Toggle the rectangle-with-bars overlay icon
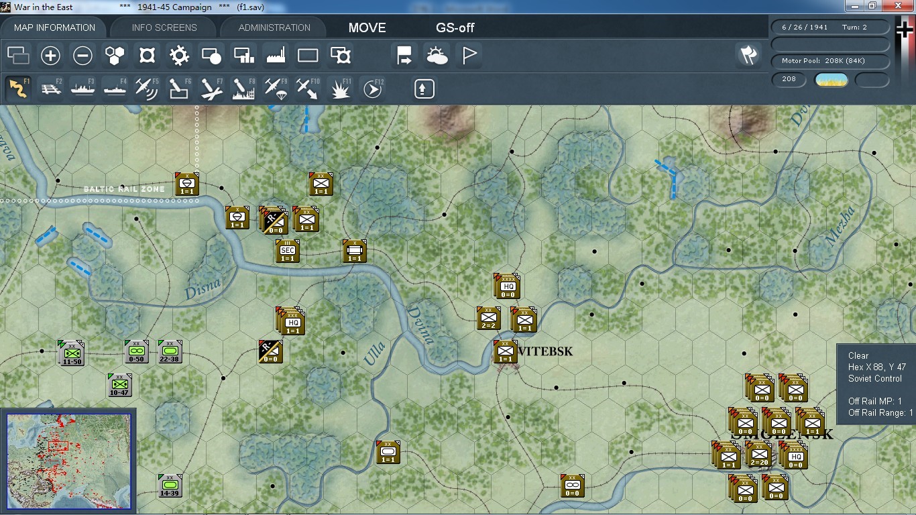Image resolution: width=916 pixels, height=515 pixels. 243,56
